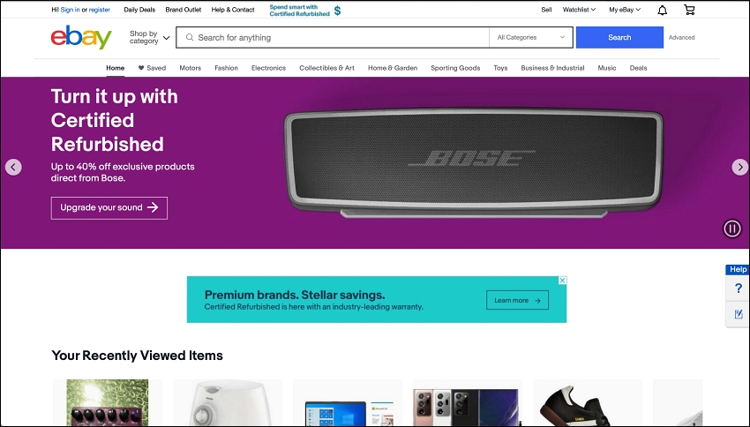Click the blue Search button
Image resolution: width=750 pixels, height=427 pixels.
click(619, 37)
